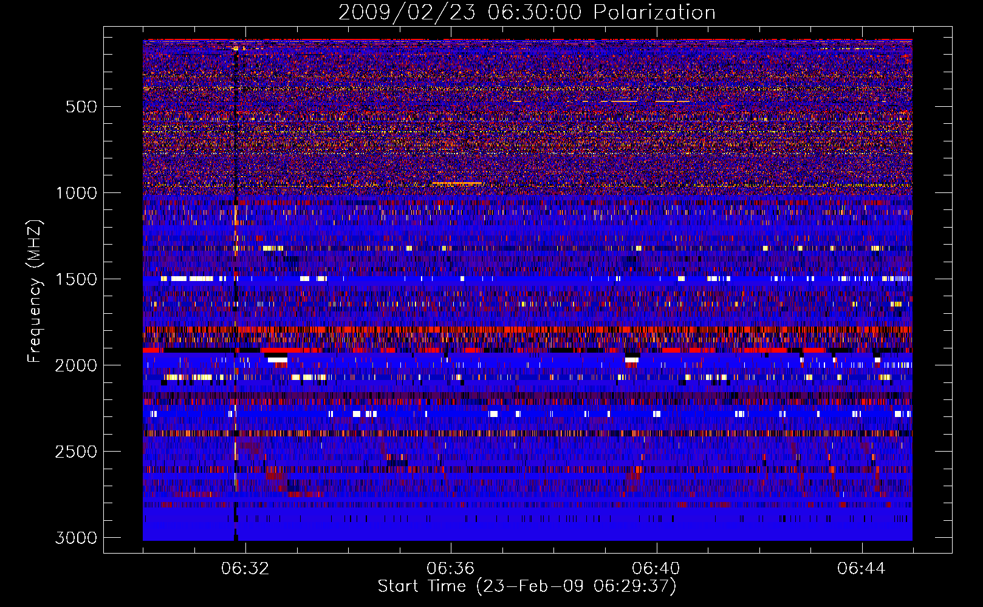Click the 06:44 time tick label

pos(861,569)
